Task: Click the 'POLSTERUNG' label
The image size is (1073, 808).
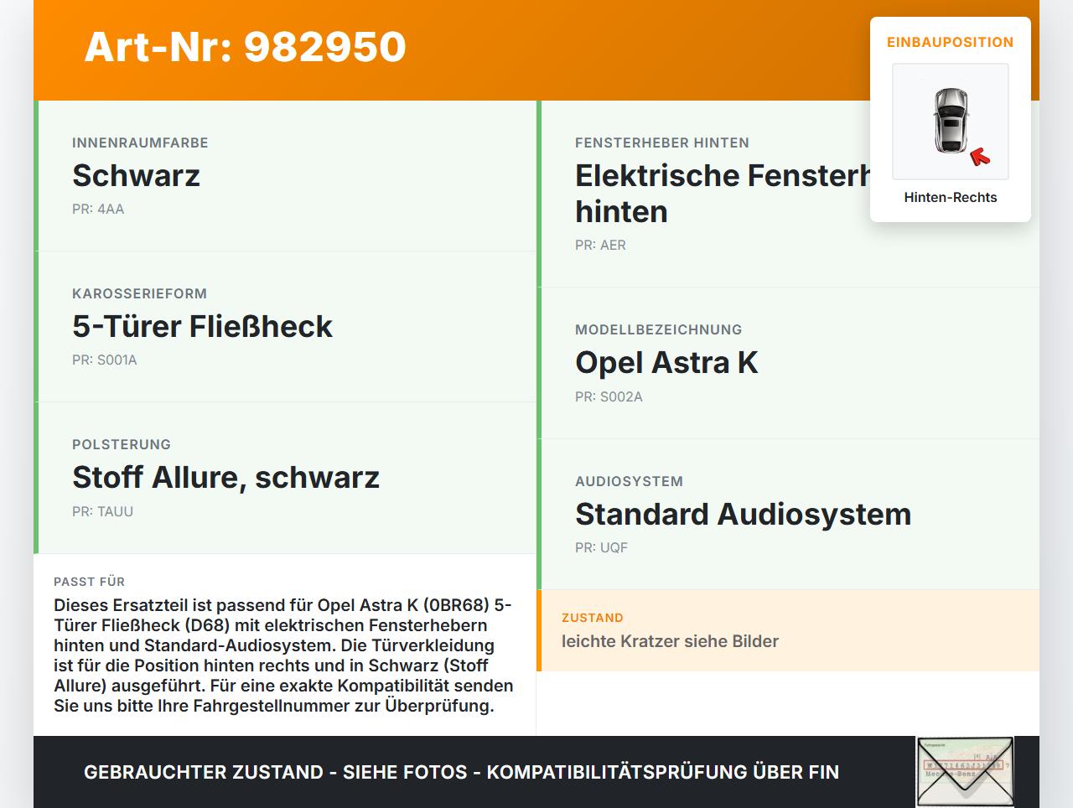Action: (x=122, y=444)
